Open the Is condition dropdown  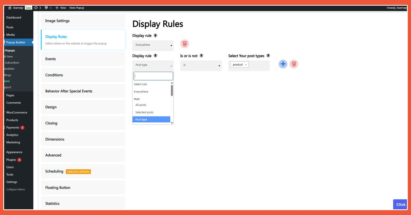pyautogui.click(x=201, y=65)
